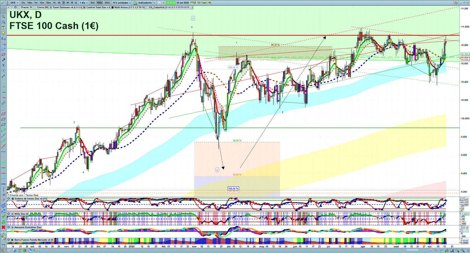Select the magnifier zoom tool
Viewport: 470px width, 253px height.
[x=3, y=17]
